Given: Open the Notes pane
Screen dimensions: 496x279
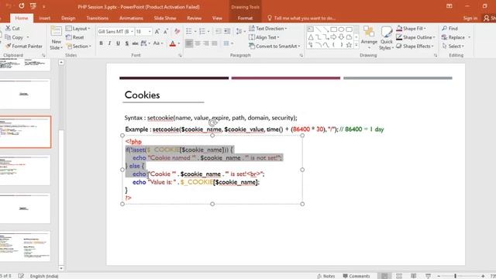Looking at the screenshot, I should point(325,276).
